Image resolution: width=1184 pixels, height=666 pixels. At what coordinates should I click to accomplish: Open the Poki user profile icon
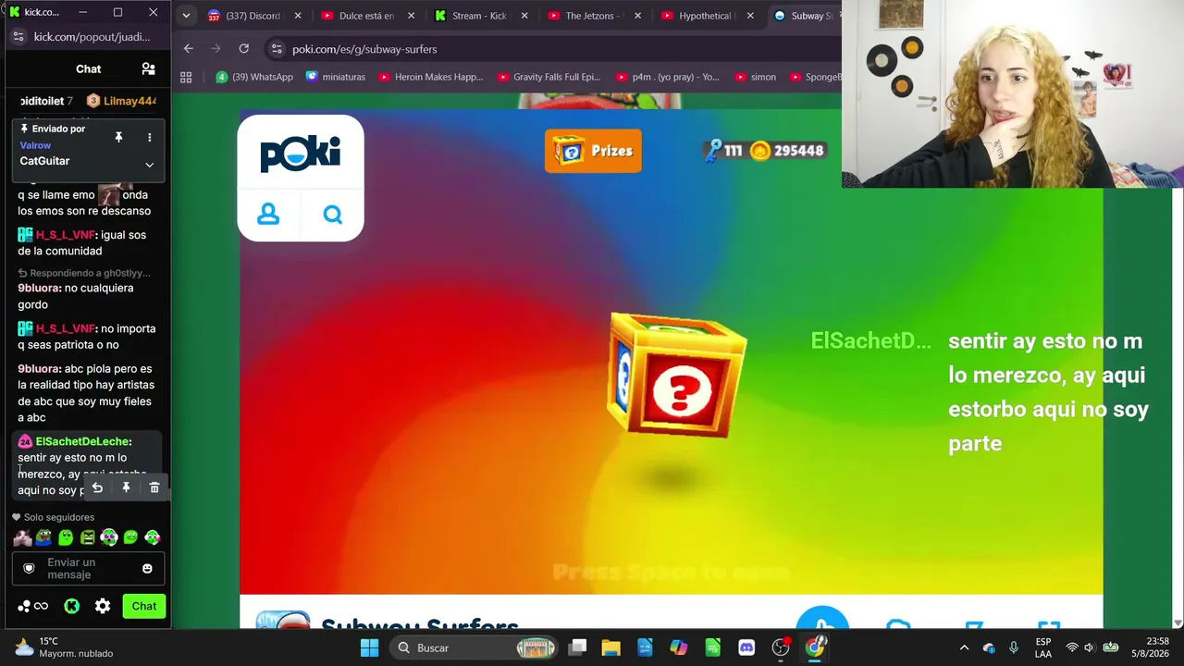268,215
